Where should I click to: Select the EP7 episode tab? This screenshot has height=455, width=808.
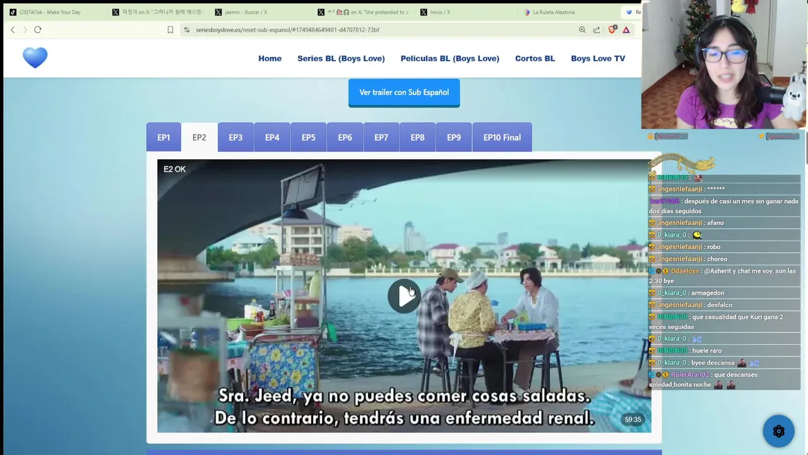click(x=381, y=137)
